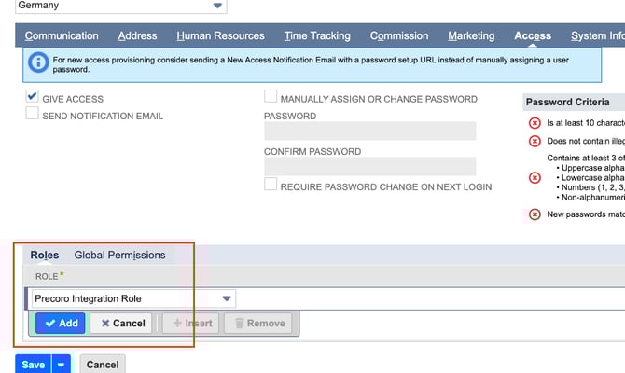Click the red X beside 'Contains at least 3 of'

[535, 177]
